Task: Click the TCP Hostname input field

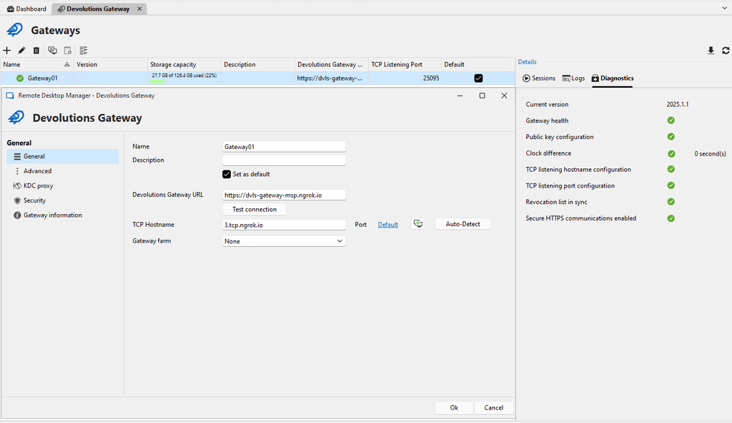Action: pyautogui.click(x=284, y=225)
